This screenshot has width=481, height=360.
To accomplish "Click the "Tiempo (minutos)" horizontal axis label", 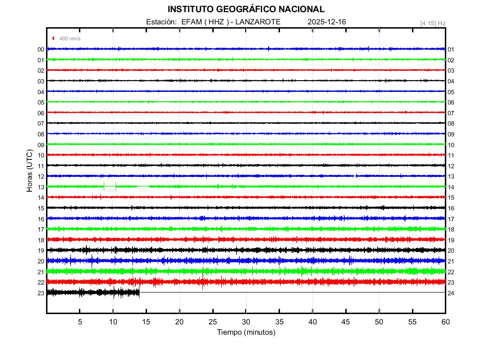I will point(246,332).
